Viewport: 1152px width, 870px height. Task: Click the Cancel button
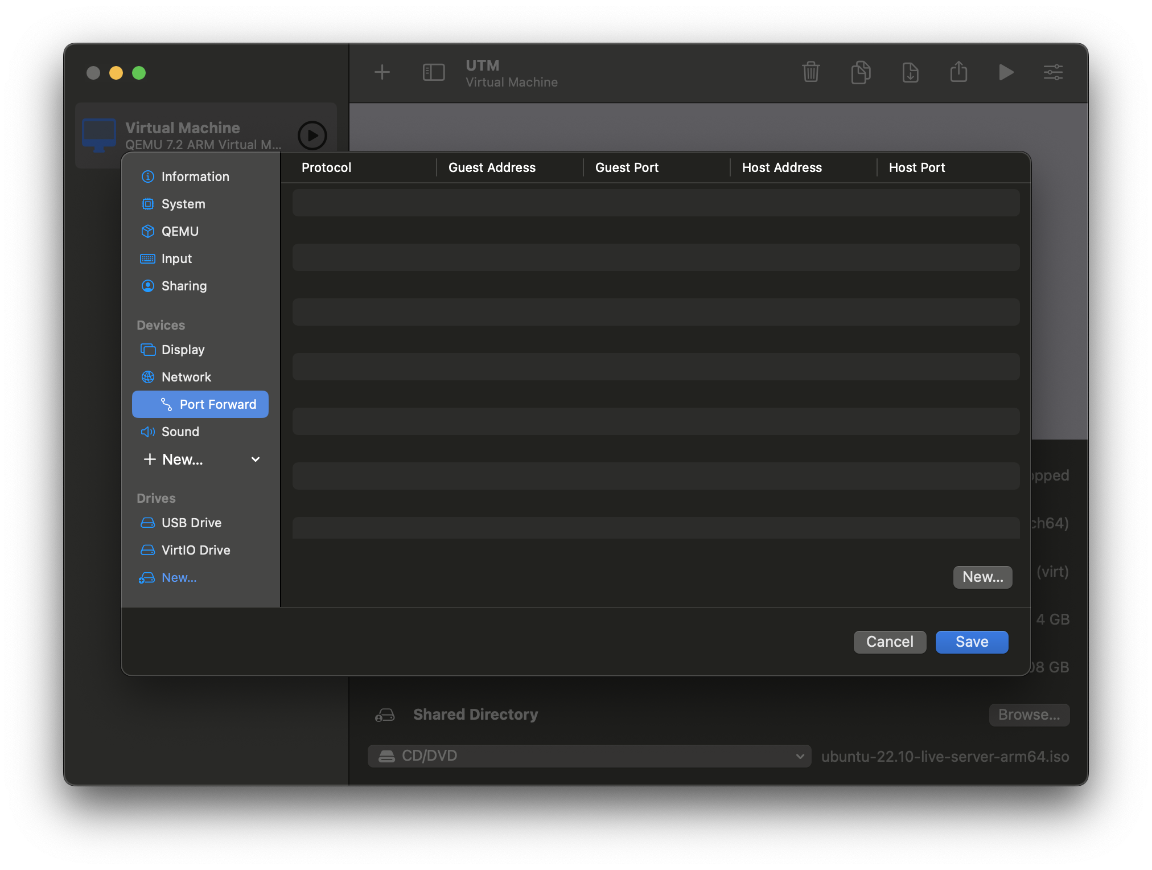[890, 642]
